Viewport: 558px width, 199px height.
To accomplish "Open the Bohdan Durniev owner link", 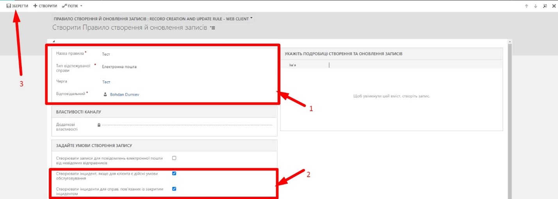I will [125, 94].
